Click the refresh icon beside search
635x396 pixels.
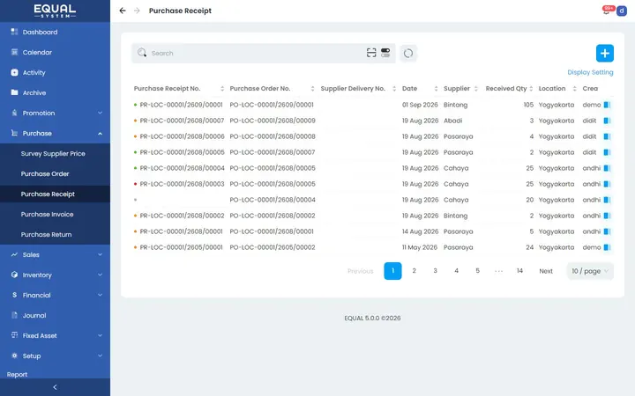coord(408,54)
